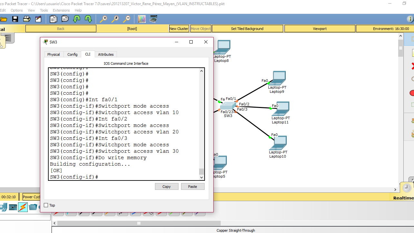Click the connections list scroll left arrow
Image resolution: width=414 pixels, height=233 pixels.
click(54, 223)
